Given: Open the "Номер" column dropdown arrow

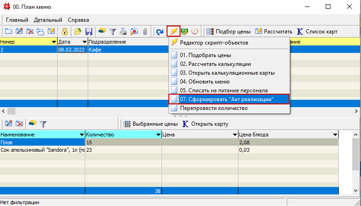Looking at the screenshot, I should (54, 42).
